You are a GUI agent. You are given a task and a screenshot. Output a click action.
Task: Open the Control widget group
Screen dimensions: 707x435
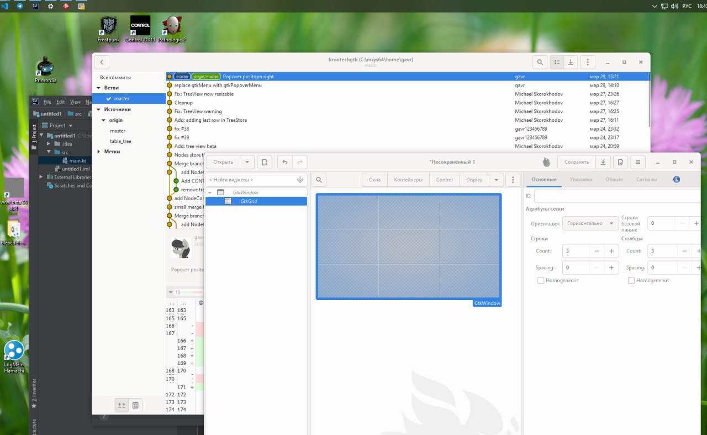(445, 180)
